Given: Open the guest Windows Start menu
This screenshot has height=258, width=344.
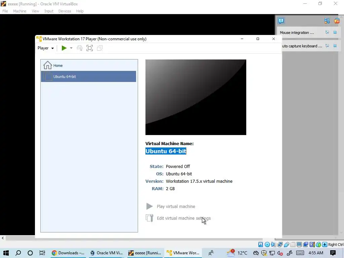Looking at the screenshot, I should click(x=6, y=253).
